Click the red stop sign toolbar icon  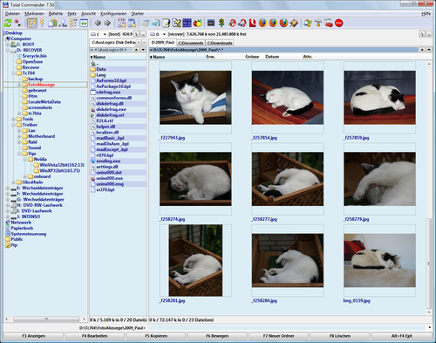pyautogui.click(x=339, y=23)
